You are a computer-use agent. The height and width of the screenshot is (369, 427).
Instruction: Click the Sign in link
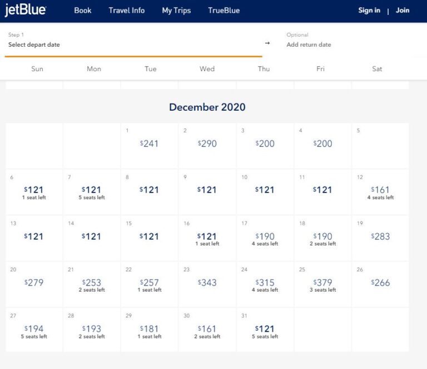(369, 11)
